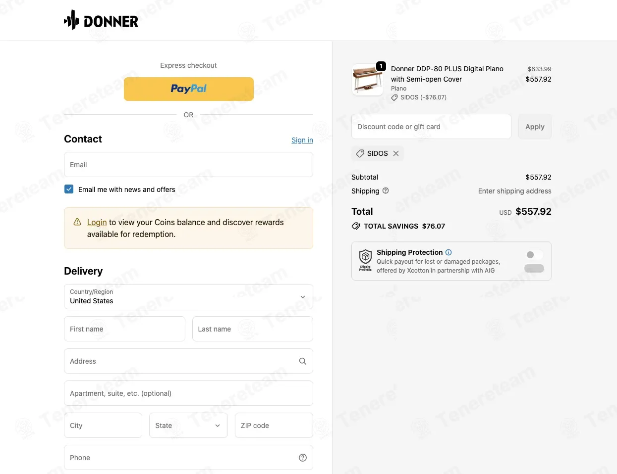The height and width of the screenshot is (474, 617).
Task: Click the Shipping Protection shield icon
Action: point(365,260)
